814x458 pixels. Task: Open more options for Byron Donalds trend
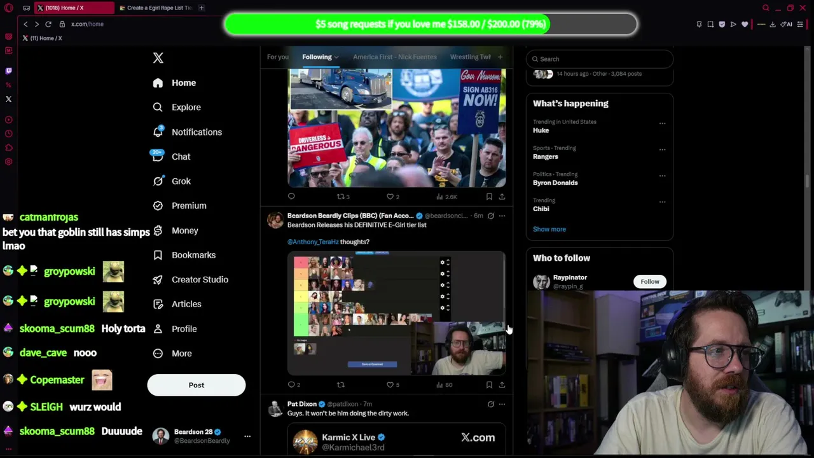click(x=662, y=176)
